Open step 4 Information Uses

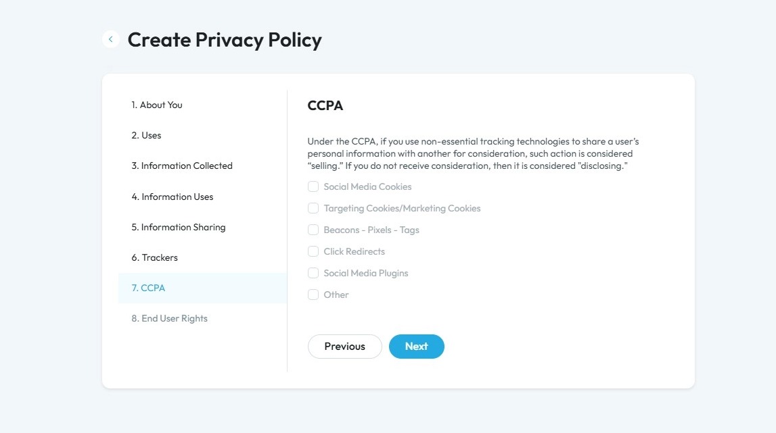click(x=202, y=197)
